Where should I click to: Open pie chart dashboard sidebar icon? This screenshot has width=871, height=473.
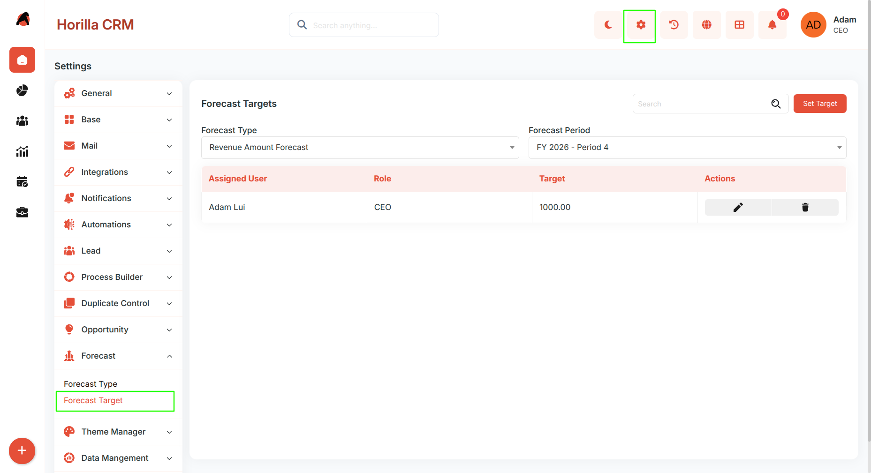tap(22, 90)
